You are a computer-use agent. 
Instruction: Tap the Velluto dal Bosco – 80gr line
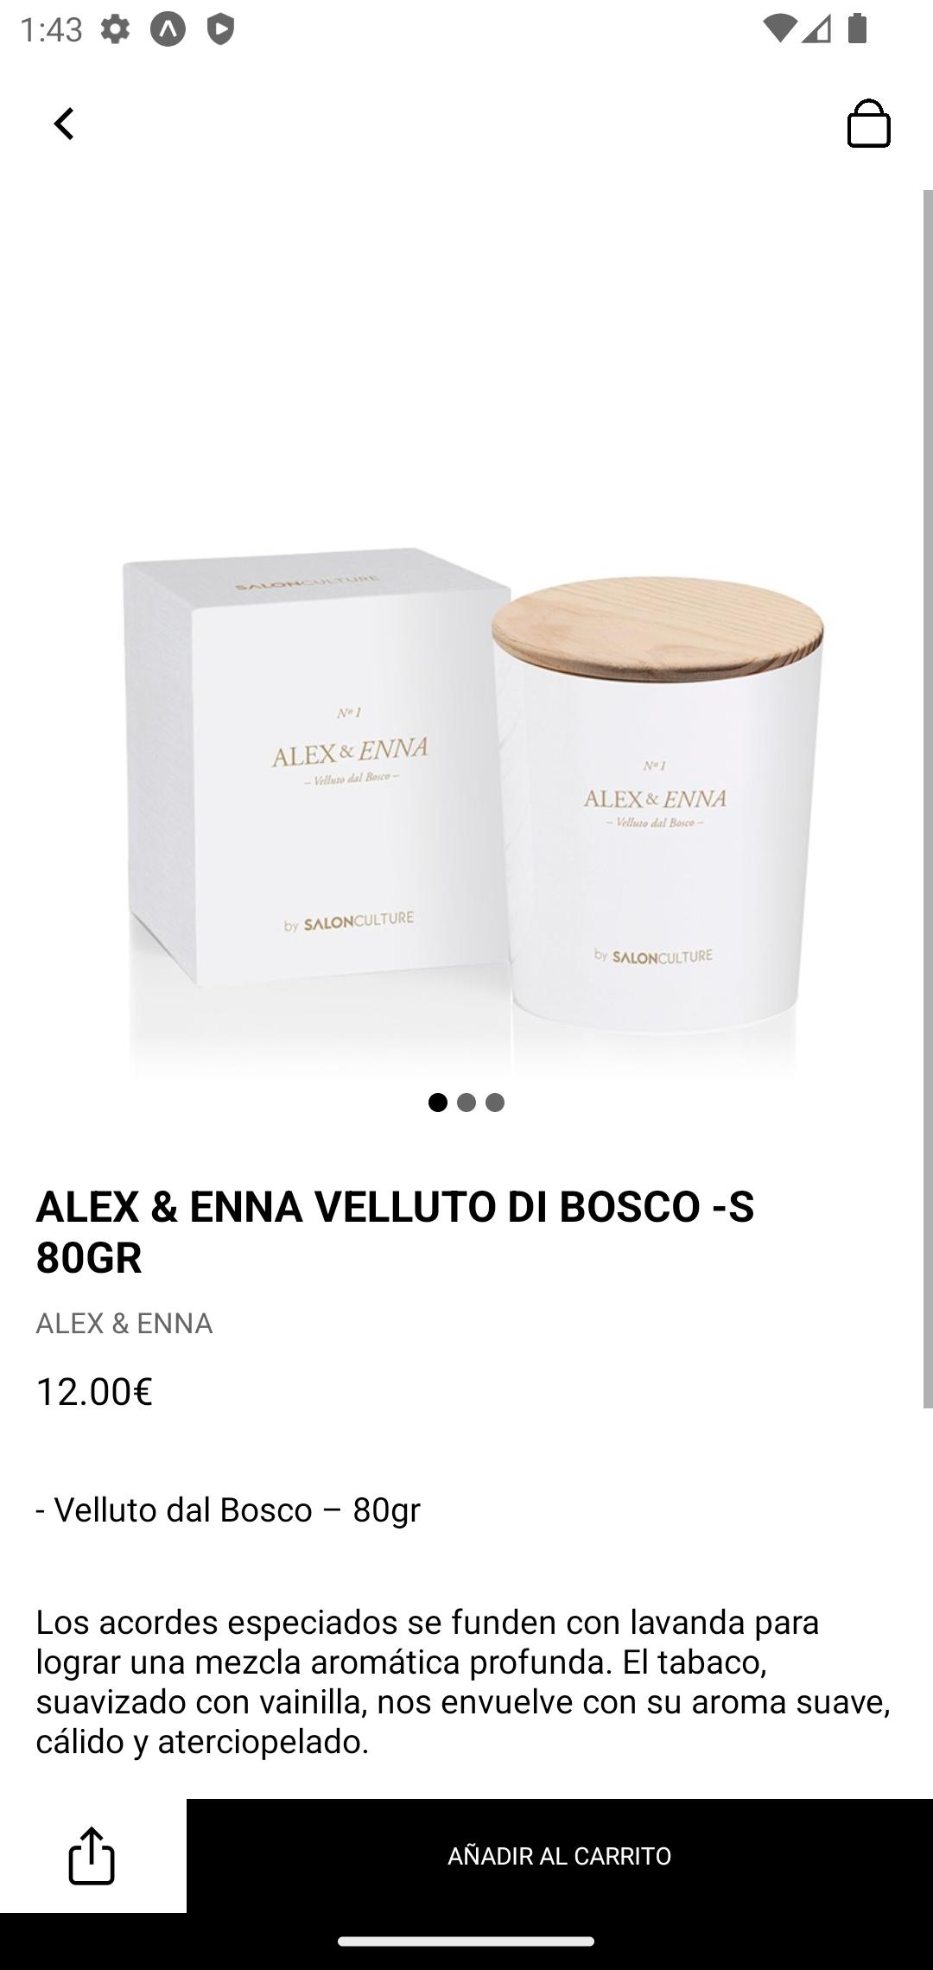(228, 1509)
